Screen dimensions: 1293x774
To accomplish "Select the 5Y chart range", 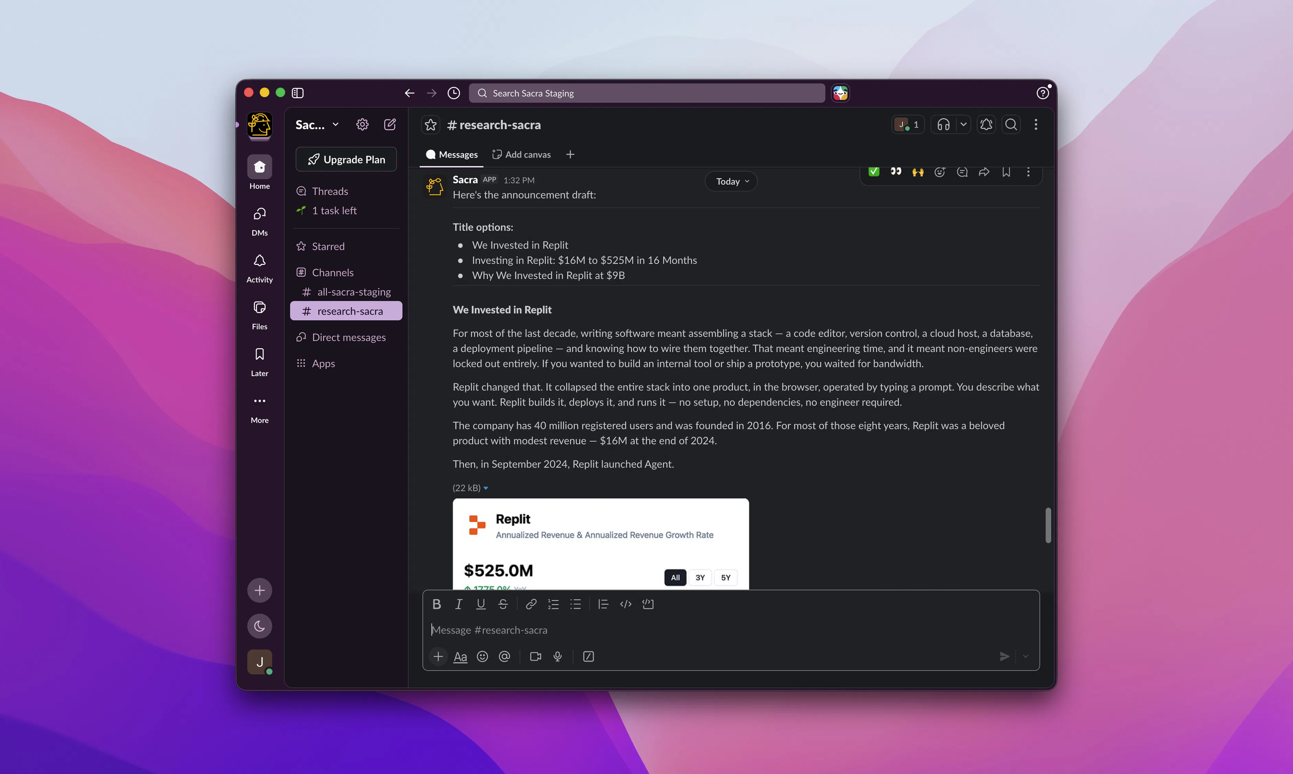I will click(x=726, y=577).
